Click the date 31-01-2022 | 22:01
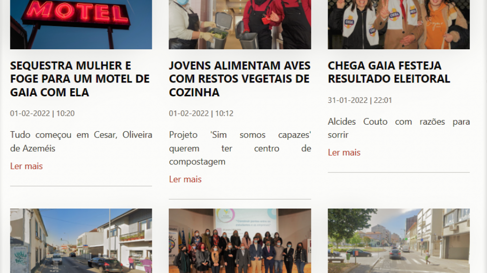 (360, 100)
